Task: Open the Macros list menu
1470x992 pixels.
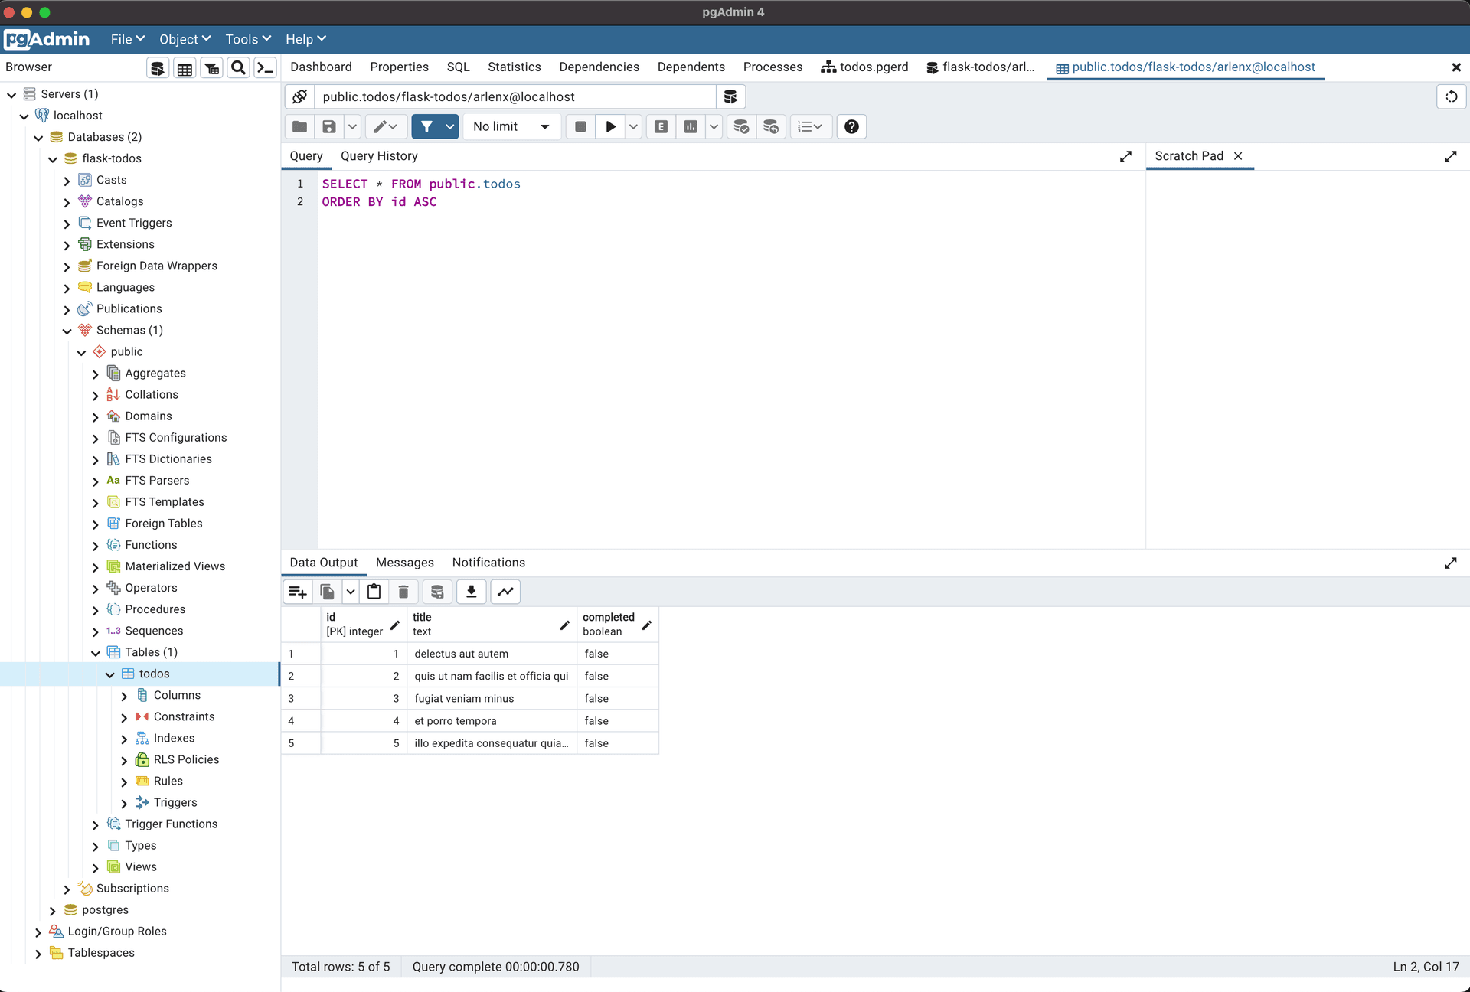Action: [810, 127]
